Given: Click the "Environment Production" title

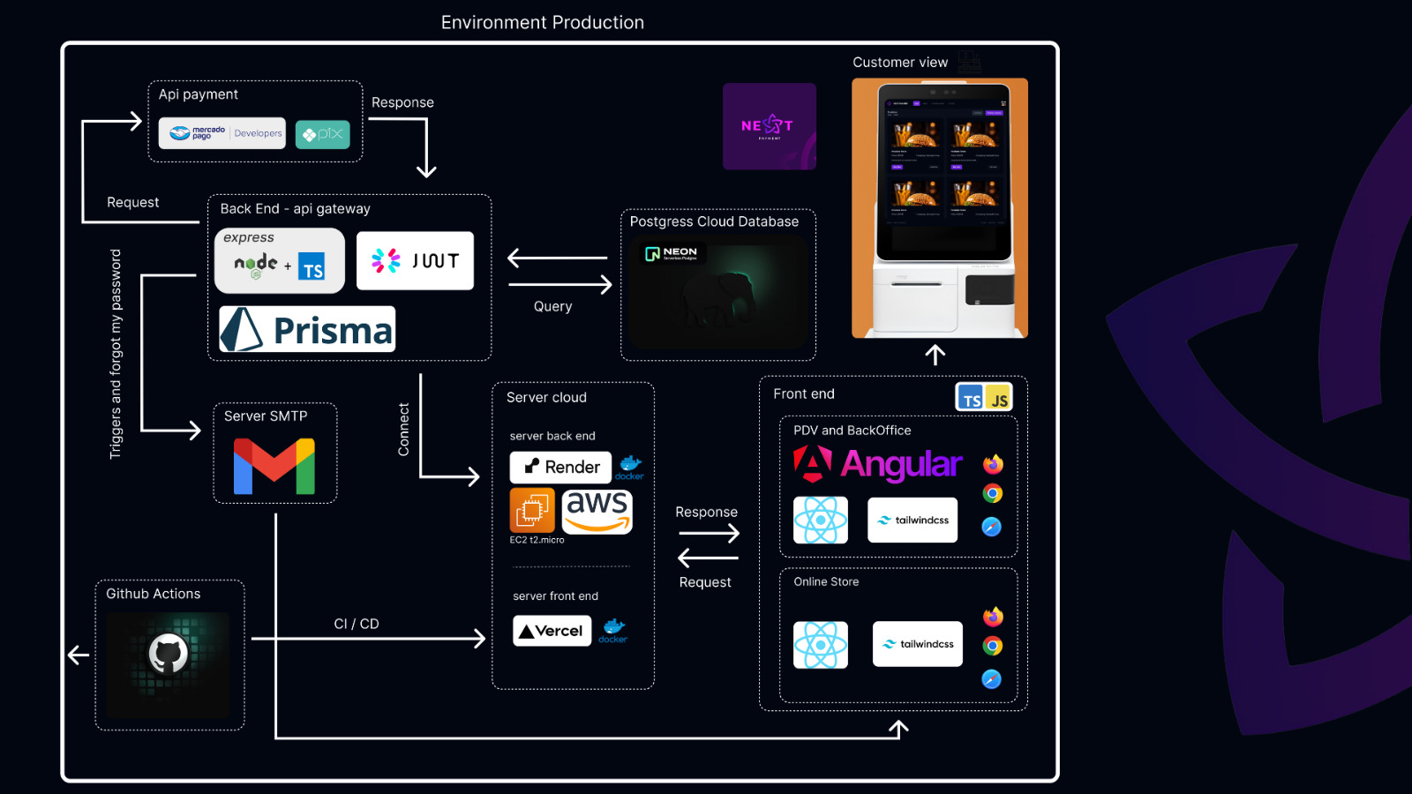Looking at the screenshot, I should (x=543, y=23).
